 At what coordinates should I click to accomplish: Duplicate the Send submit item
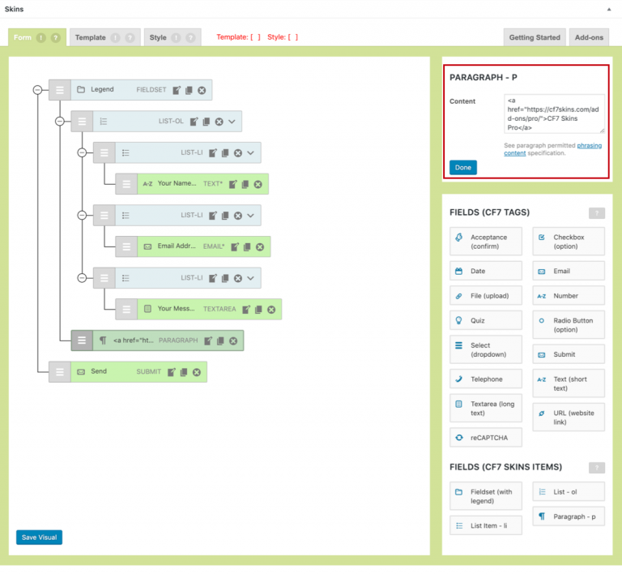(184, 372)
